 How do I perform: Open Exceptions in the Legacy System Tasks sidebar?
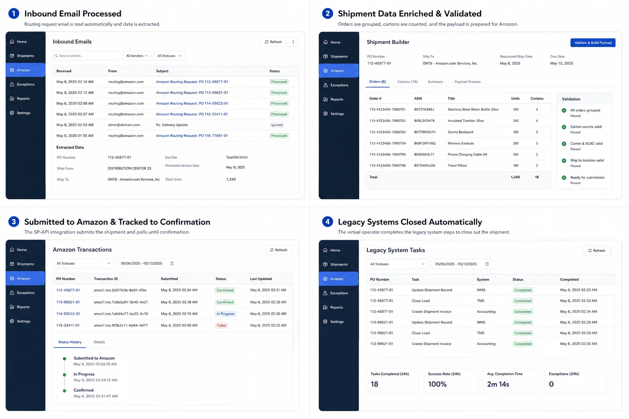[x=335, y=293]
